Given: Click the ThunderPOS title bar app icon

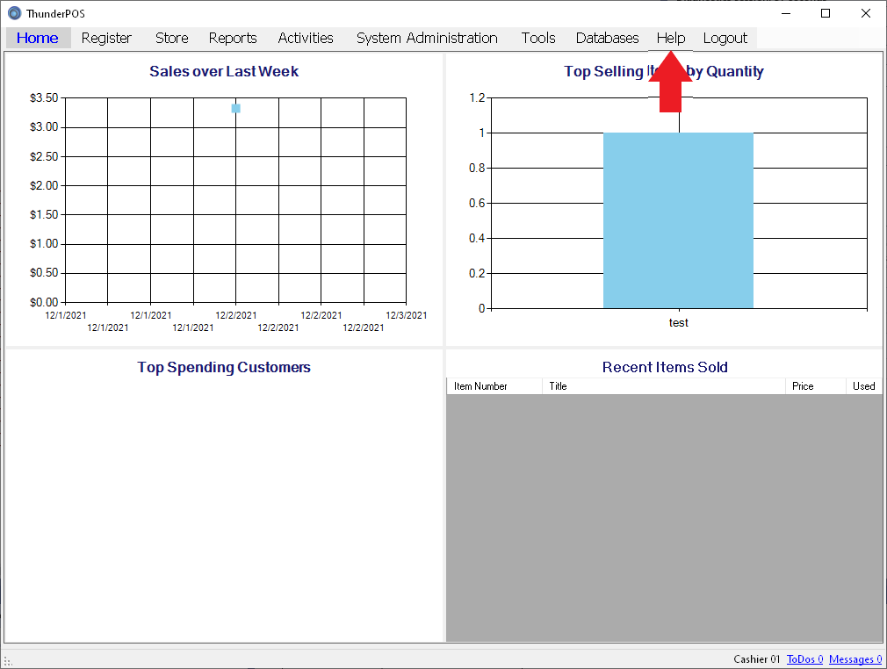Looking at the screenshot, I should click(x=14, y=13).
